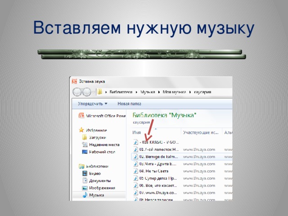Click www.Druzya.com artist cell in '01.7-ой лепесток' row

tap(199, 149)
